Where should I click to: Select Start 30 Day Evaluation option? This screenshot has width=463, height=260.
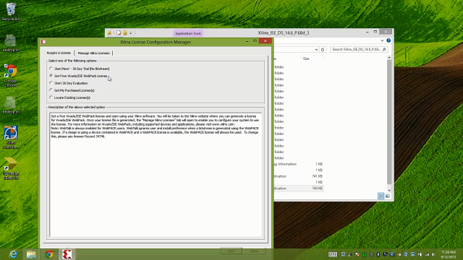click(x=69, y=83)
